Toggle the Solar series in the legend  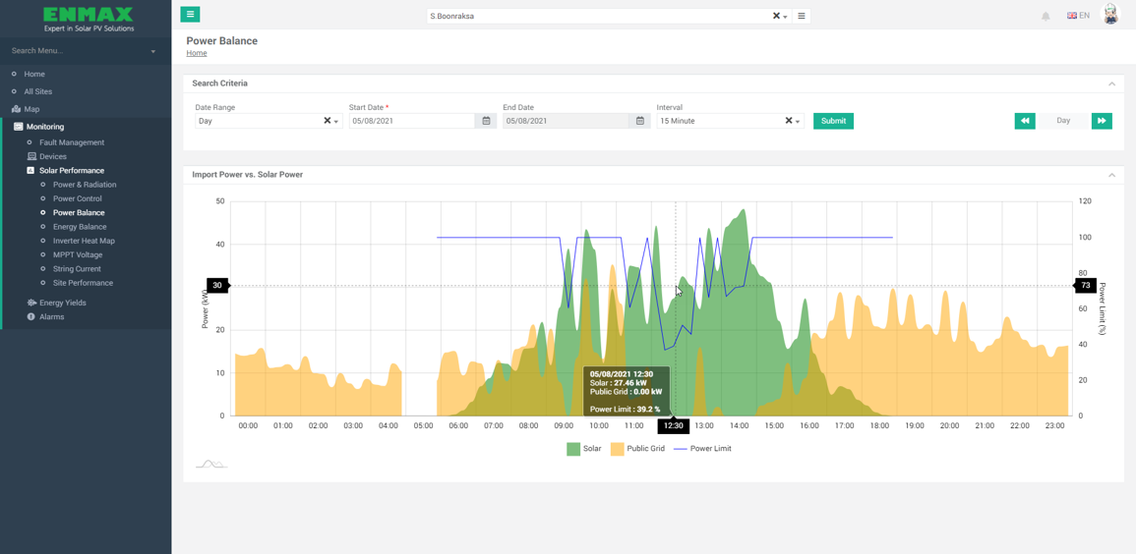click(x=584, y=449)
